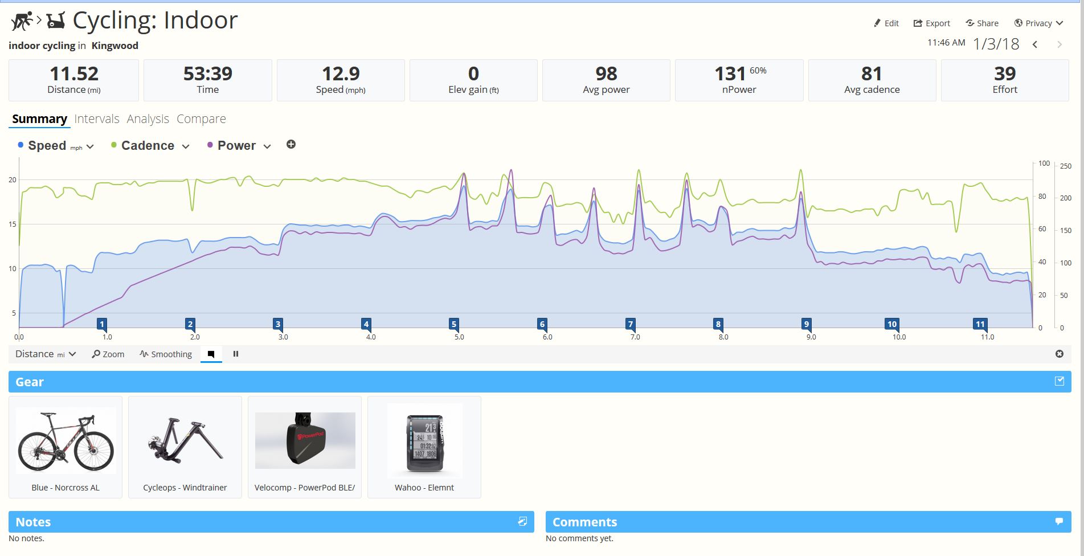Click the 11.52 Distance stat box
Screen dimensions: 1084x556
tap(74, 80)
